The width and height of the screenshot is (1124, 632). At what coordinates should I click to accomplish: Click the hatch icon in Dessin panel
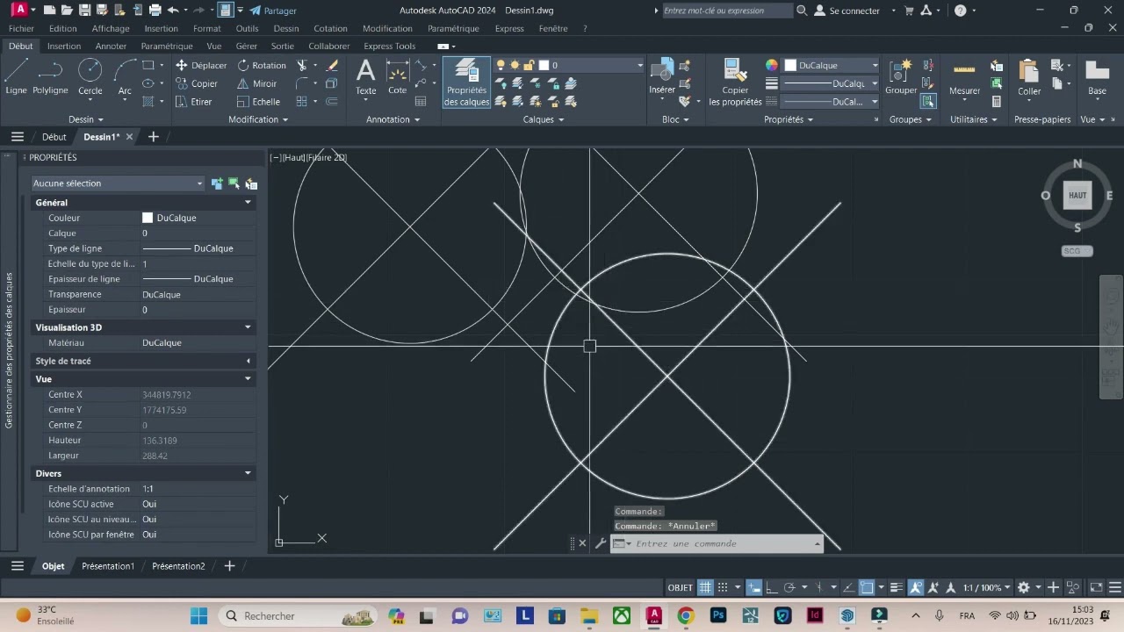148,102
